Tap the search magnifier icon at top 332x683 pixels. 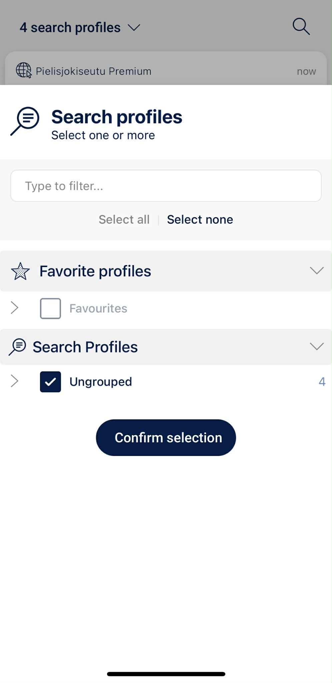coord(301,26)
